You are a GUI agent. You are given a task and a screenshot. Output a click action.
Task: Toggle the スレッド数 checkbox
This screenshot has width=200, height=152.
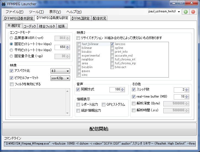coord(134,90)
